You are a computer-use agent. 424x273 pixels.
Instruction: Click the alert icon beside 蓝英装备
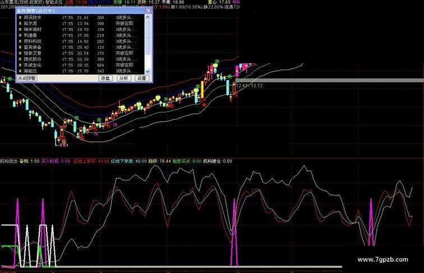(20, 47)
